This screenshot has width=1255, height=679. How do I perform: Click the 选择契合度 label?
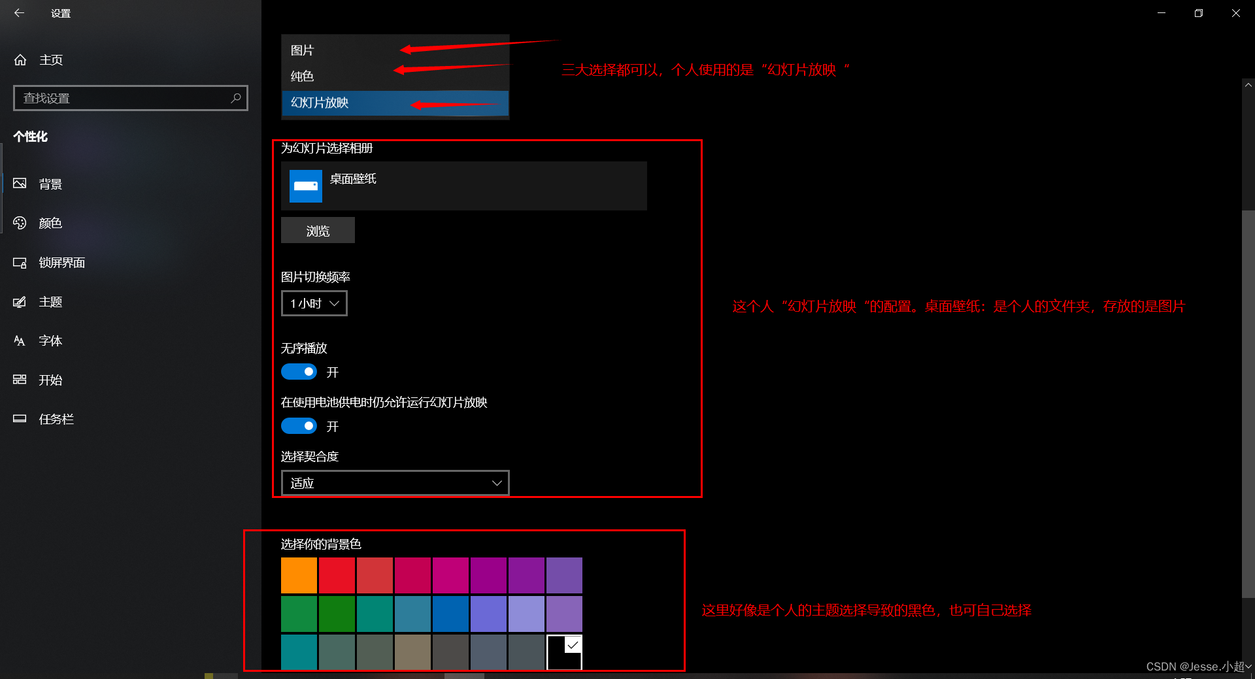click(x=310, y=456)
